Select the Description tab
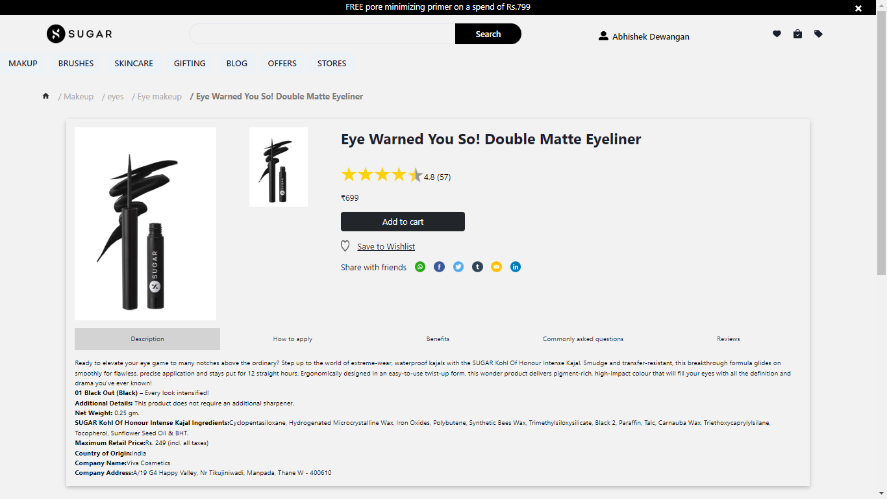The width and height of the screenshot is (887, 499). pyautogui.click(x=147, y=339)
